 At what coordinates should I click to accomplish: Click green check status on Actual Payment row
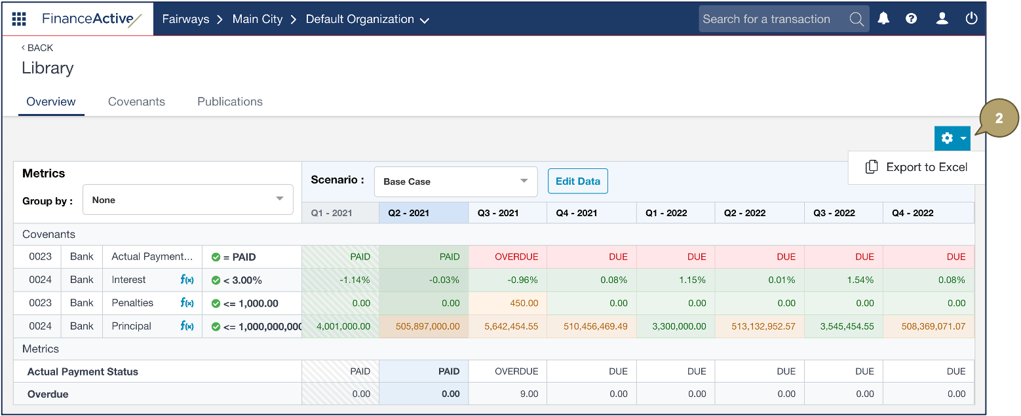pos(216,257)
